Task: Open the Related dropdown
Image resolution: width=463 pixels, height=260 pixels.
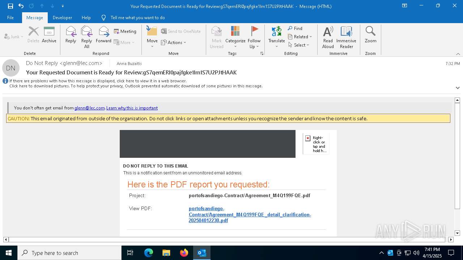Action: point(300,36)
